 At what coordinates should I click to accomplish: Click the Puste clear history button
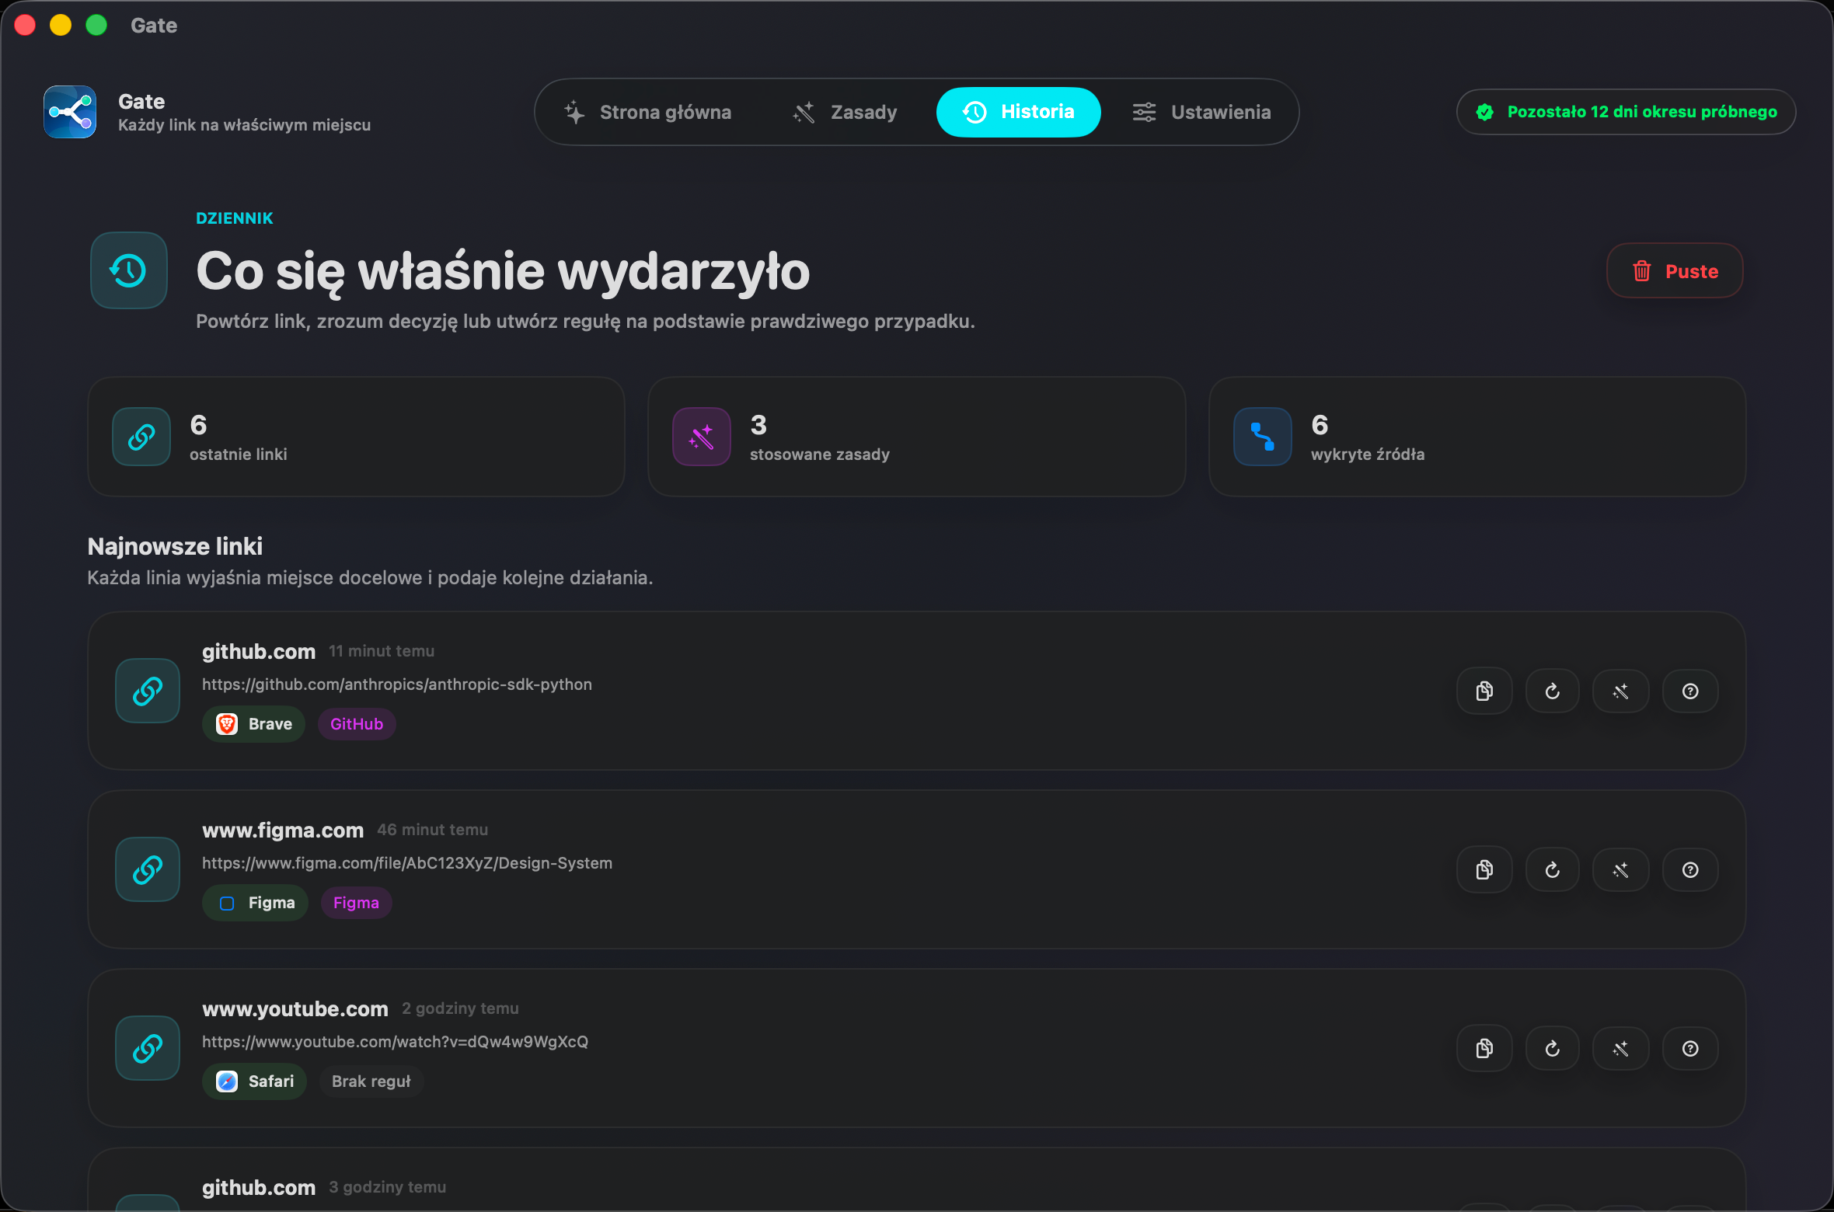[x=1675, y=271]
